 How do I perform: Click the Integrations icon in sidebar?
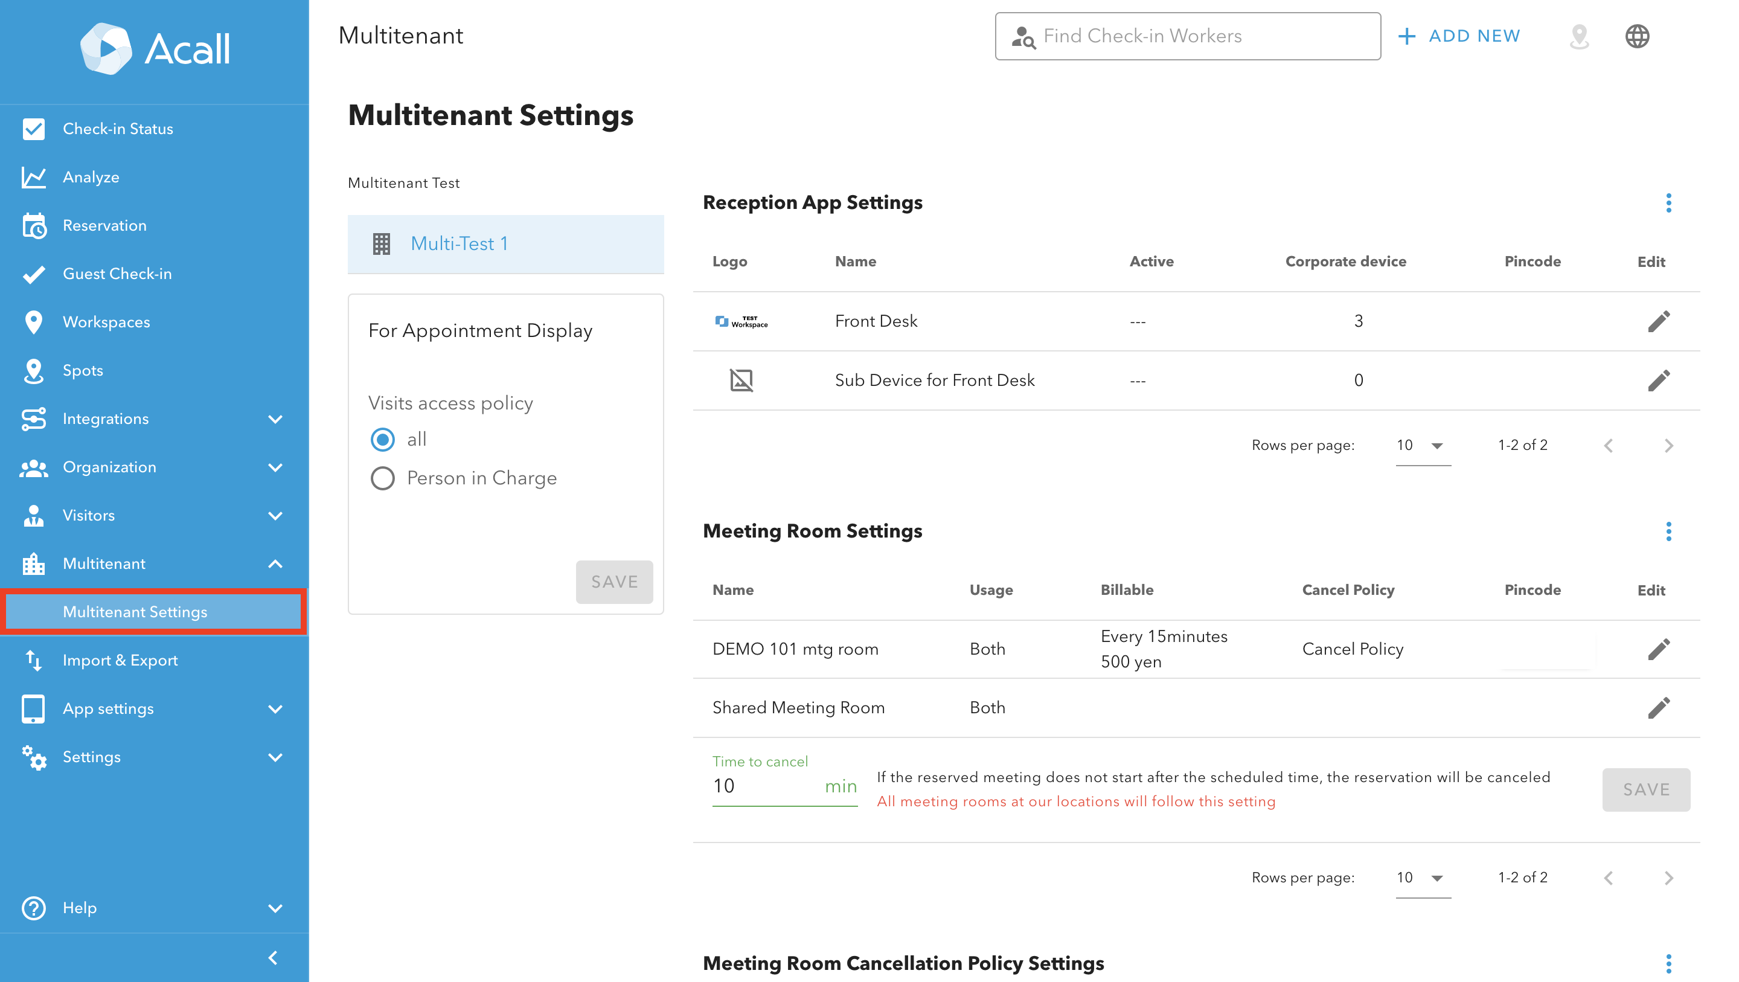33,419
